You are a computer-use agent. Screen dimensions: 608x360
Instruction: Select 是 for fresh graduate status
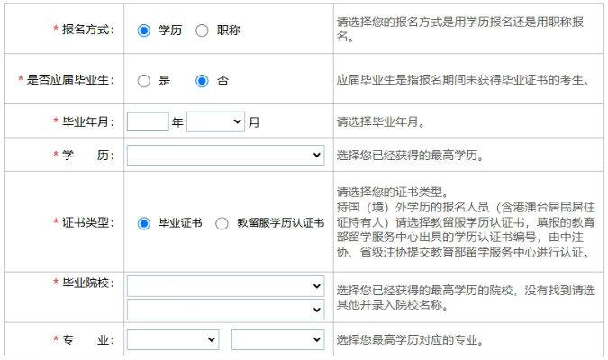click(x=143, y=81)
